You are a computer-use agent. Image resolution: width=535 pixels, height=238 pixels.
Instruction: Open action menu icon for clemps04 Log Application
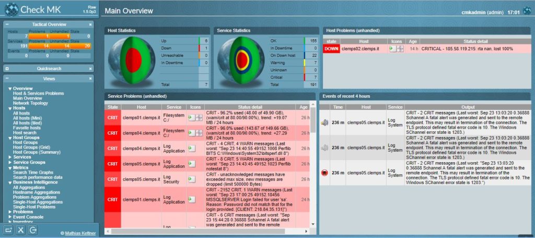192,149
